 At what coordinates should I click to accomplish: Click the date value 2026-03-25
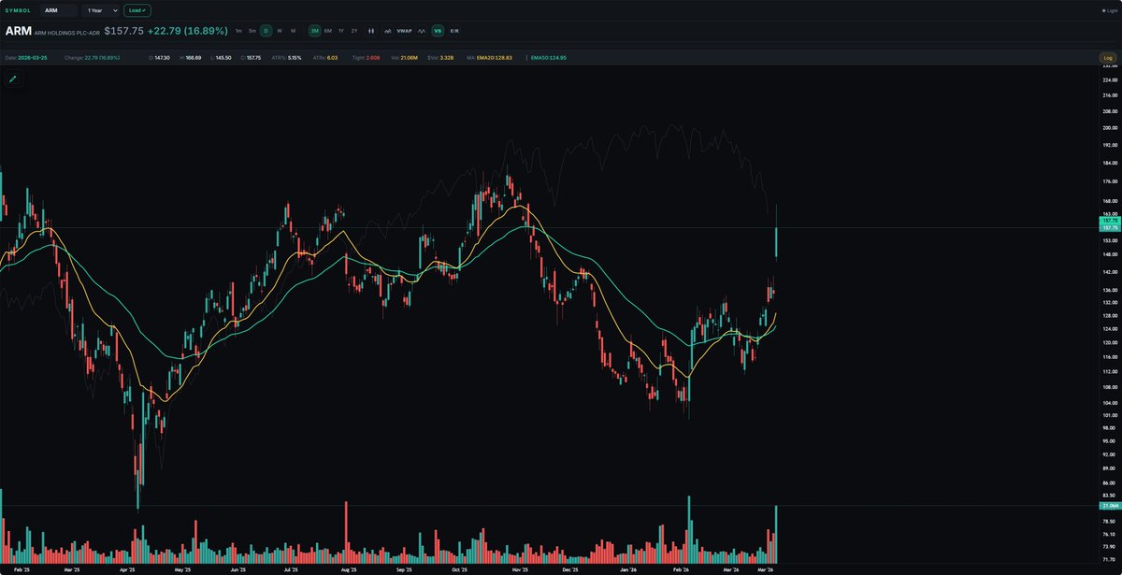[x=31, y=58]
